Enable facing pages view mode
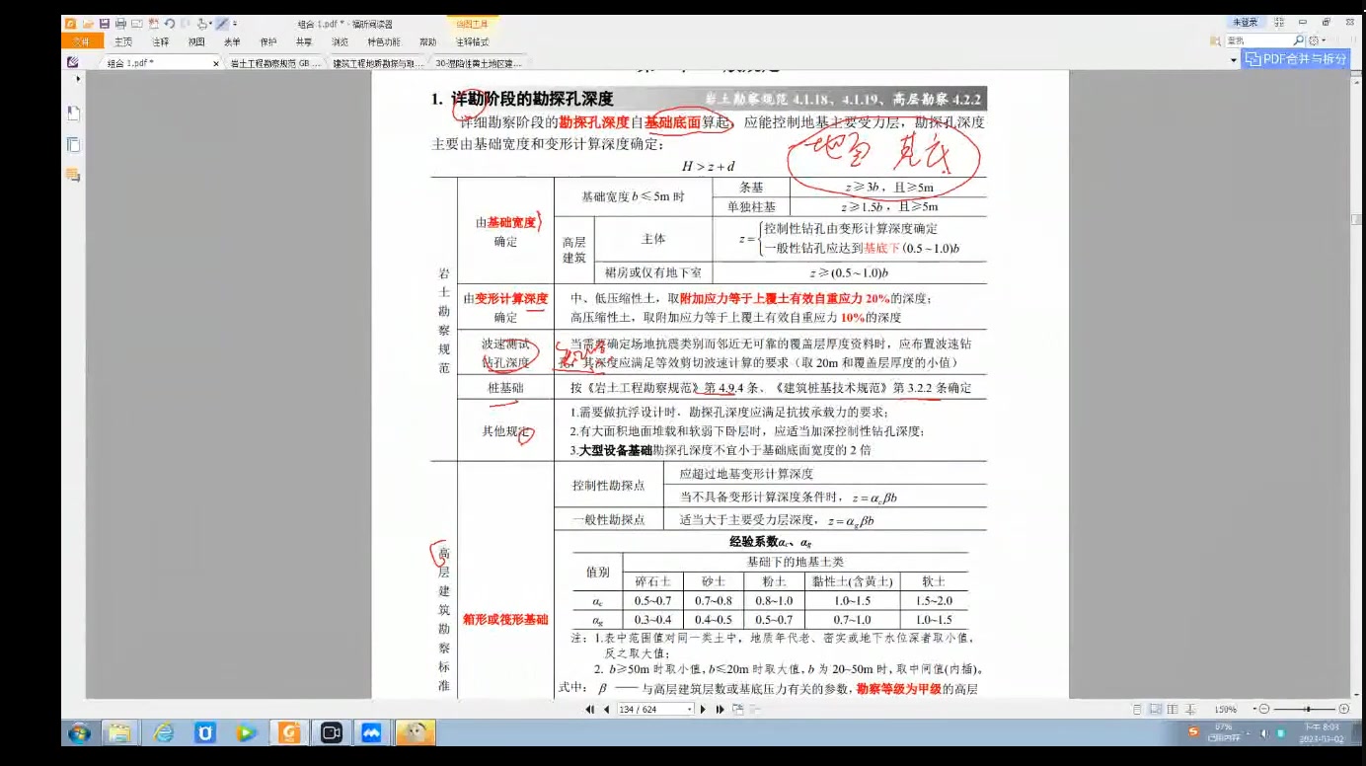 (x=1173, y=709)
